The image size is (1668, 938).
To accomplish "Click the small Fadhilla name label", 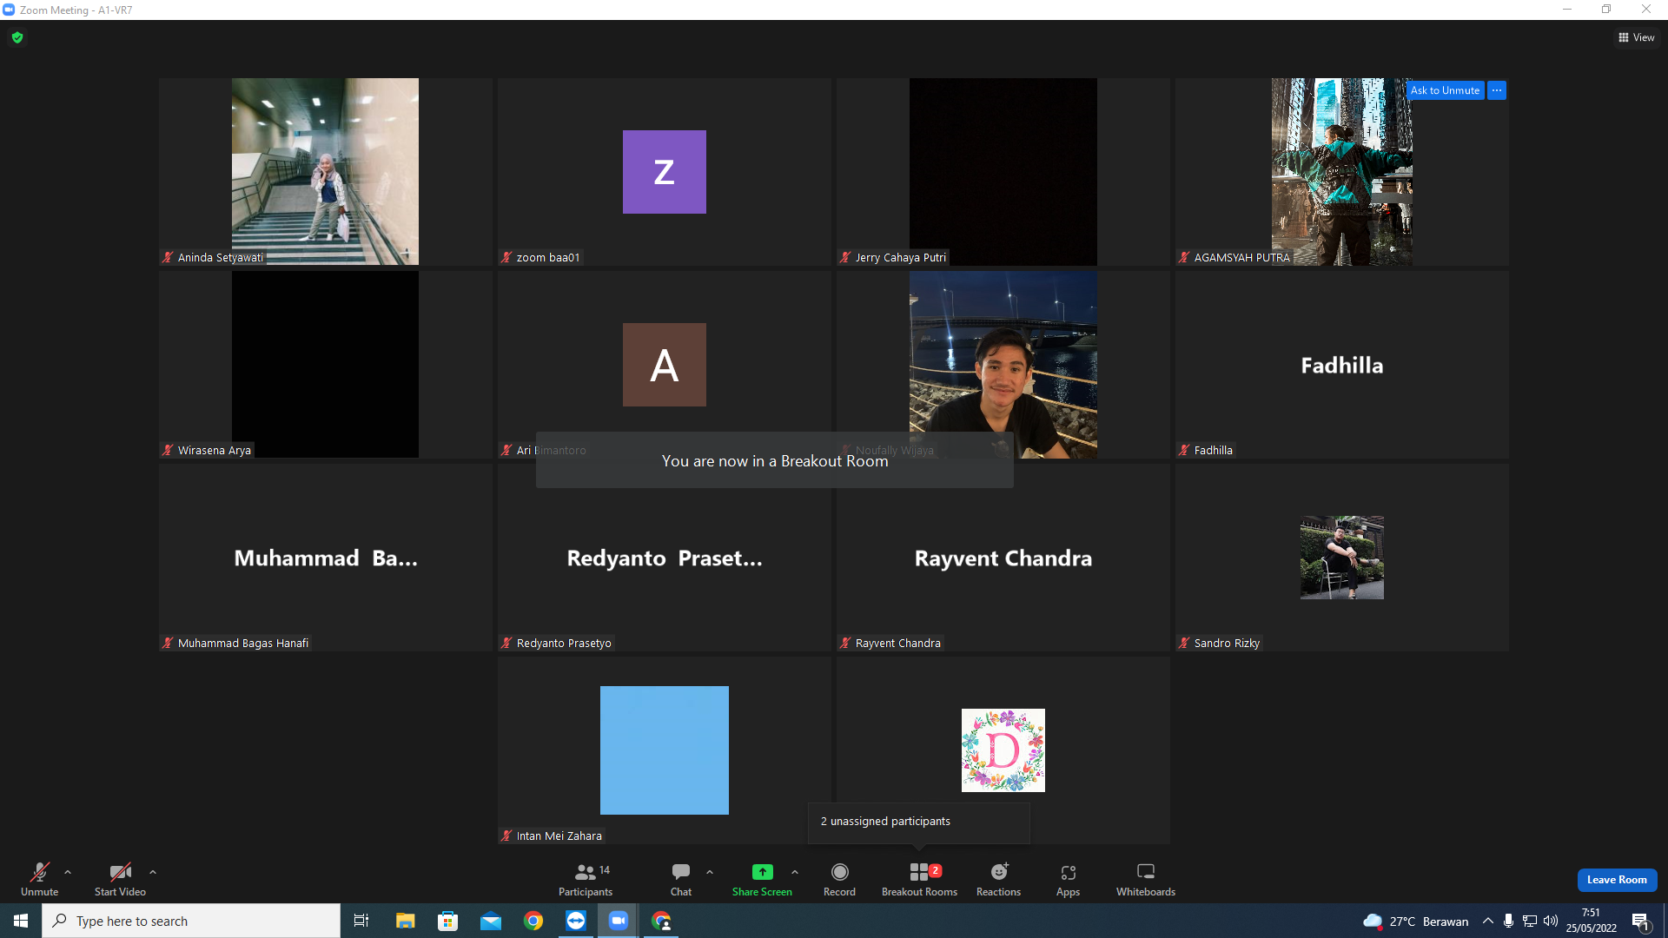I will click(x=1213, y=450).
